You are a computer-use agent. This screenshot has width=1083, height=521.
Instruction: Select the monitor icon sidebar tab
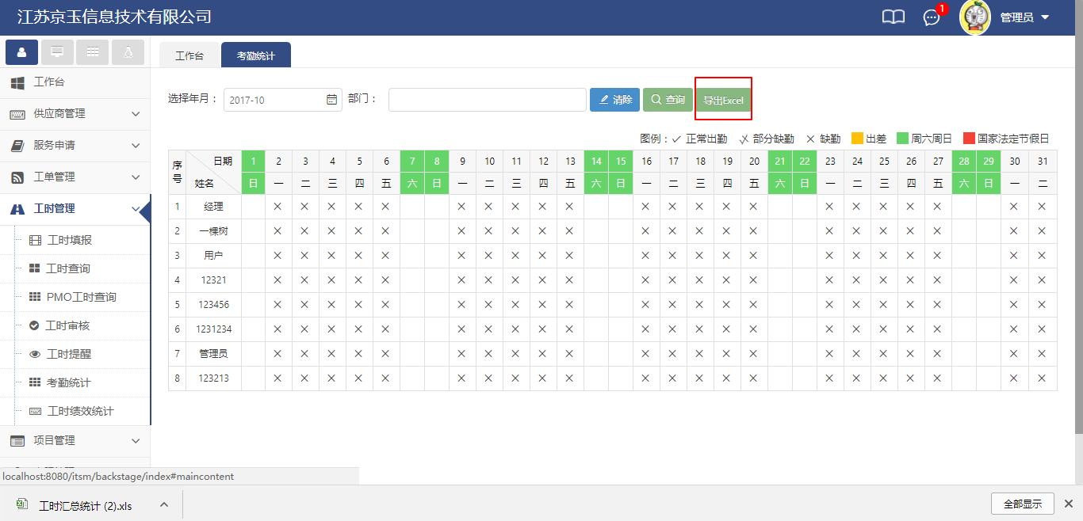click(x=57, y=52)
